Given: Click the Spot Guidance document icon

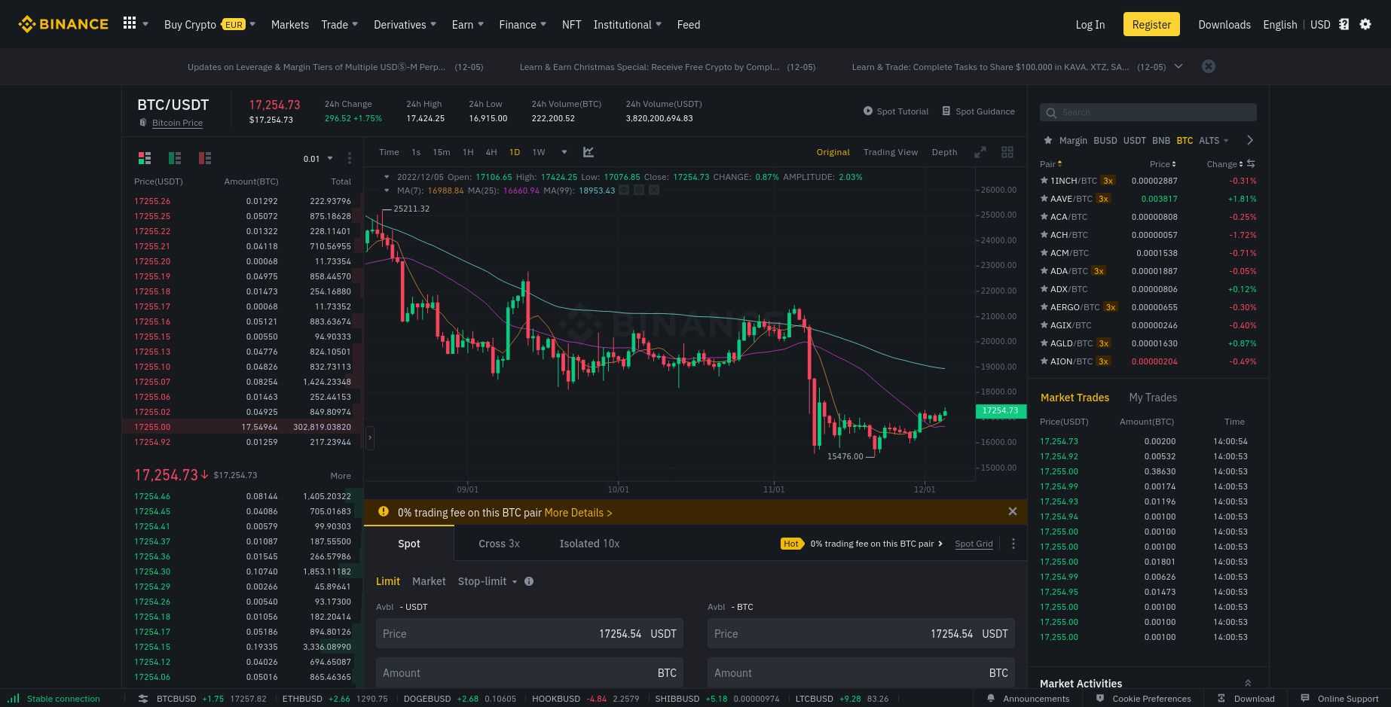Looking at the screenshot, I should [x=946, y=111].
